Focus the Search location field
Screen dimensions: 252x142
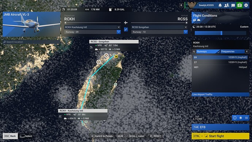31,42
